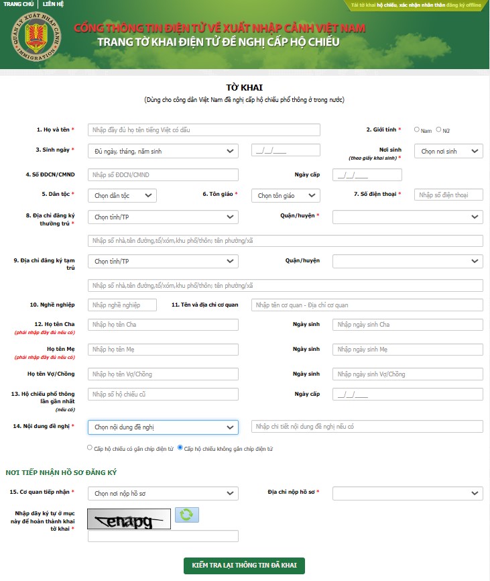Click the Nhập ngày sinh Mẹ field
This screenshot has width=490, height=581.
point(408,350)
